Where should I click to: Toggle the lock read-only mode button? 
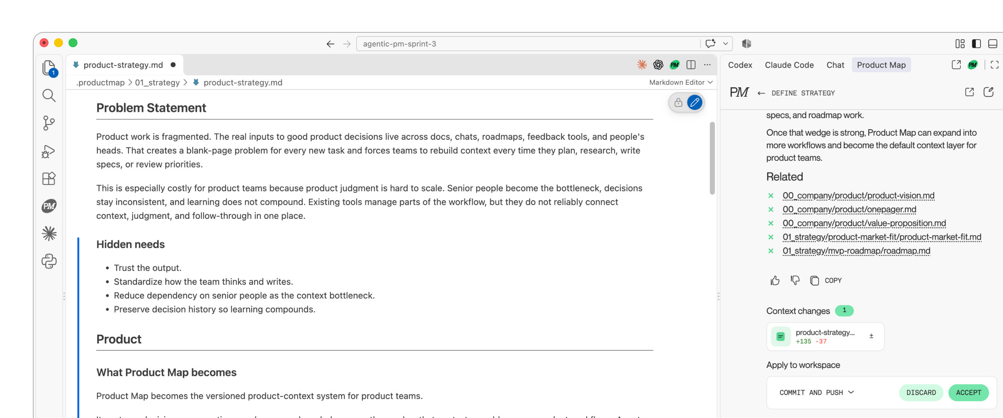click(678, 102)
